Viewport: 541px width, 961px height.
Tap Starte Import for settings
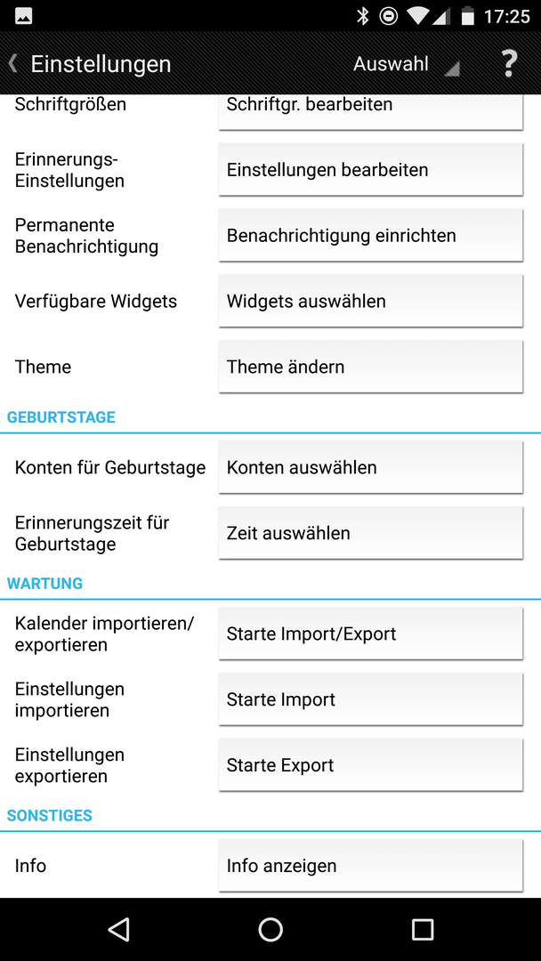click(371, 699)
